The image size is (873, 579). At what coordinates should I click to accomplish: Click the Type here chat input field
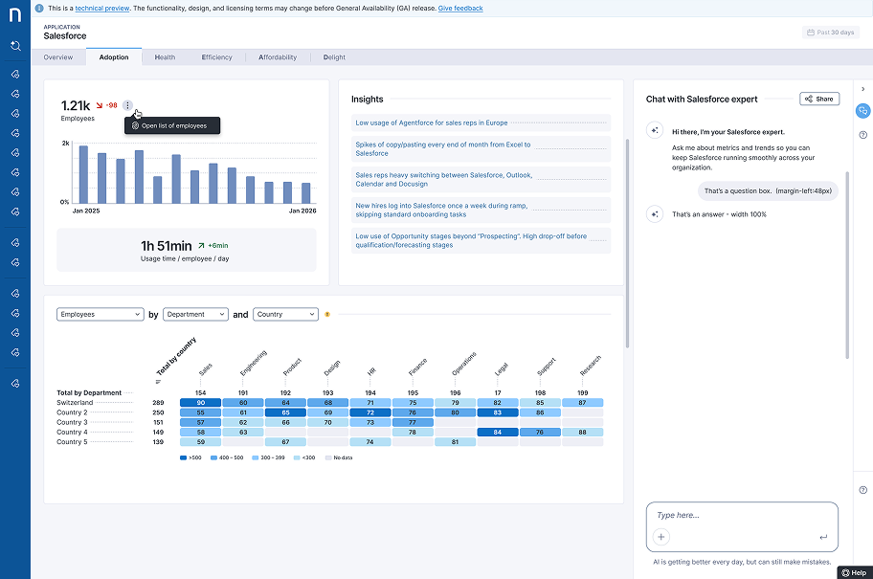pos(742,516)
